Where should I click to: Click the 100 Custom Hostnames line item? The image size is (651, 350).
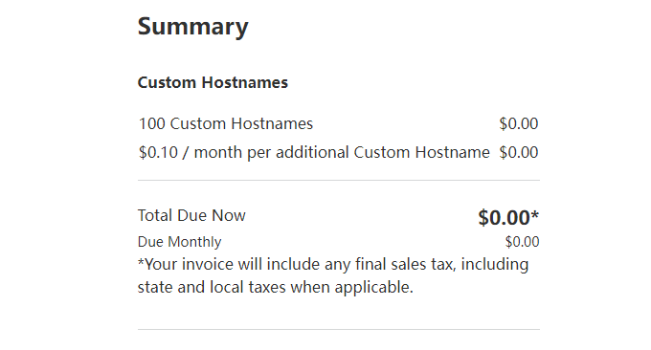[x=226, y=123]
